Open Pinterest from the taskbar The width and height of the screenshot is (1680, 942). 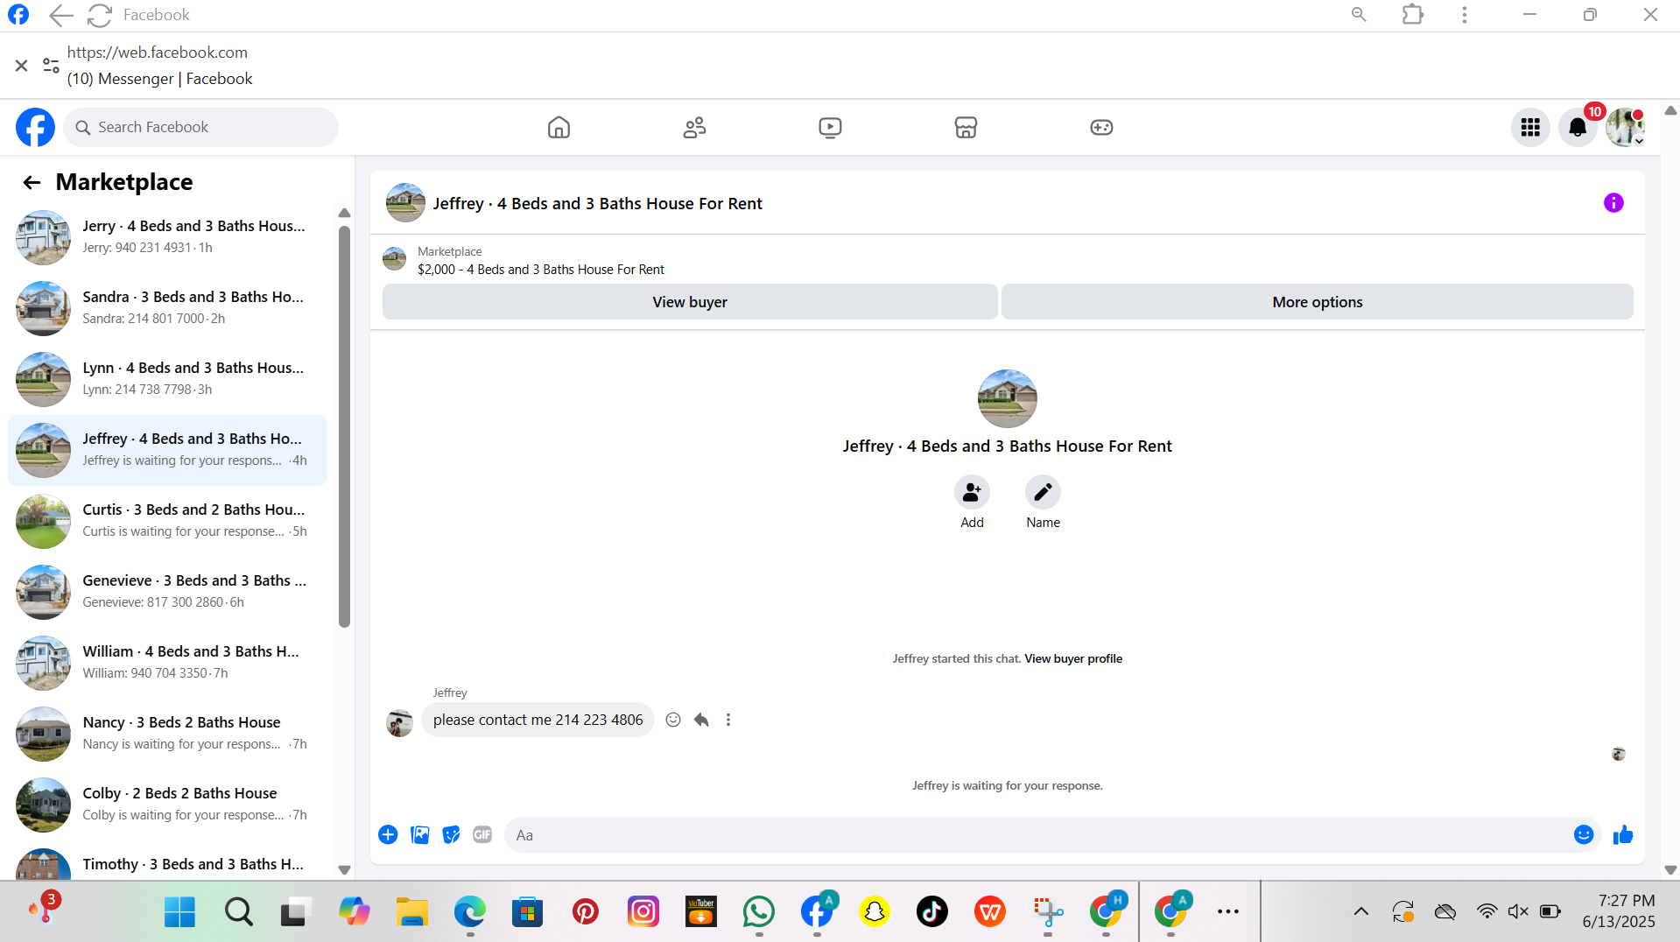pyautogui.click(x=585, y=912)
